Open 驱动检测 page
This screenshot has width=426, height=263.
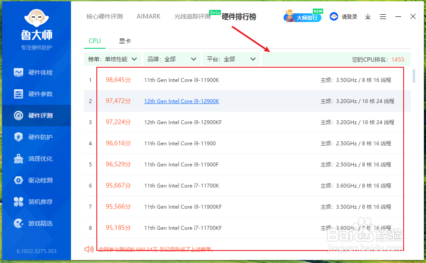point(37,180)
